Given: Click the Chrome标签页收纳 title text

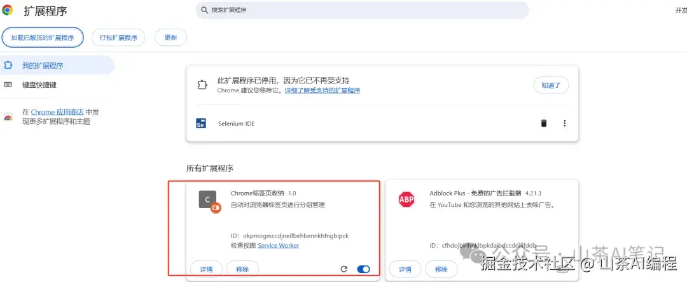Looking at the screenshot, I should click(258, 193).
